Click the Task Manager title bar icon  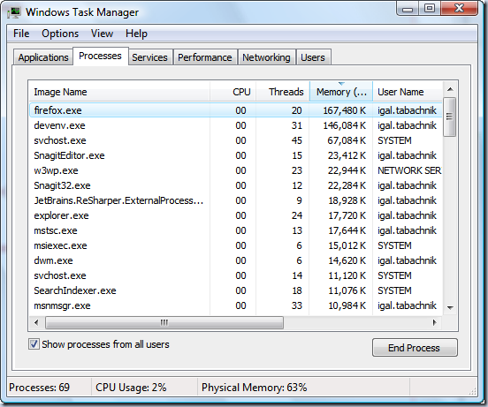pyautogui.click(x=14, y=12)
